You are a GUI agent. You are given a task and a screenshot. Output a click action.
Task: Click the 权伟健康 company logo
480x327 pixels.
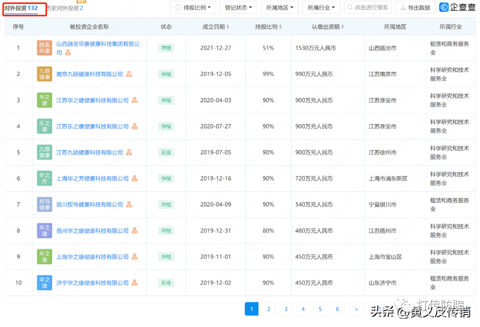point(44,205)
